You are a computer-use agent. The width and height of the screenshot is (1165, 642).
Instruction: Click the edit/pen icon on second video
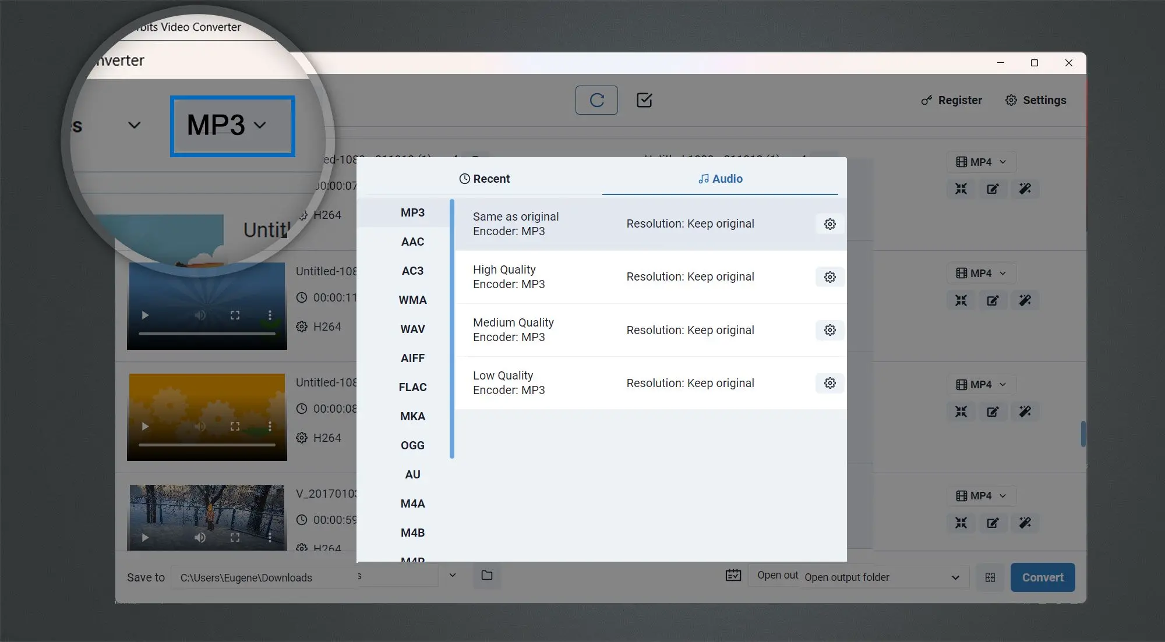pyautogui.click(x=993, y=300)
